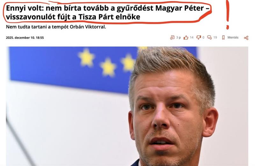The image size is (255, 166).
Task: Select the Mentés save label
Action: (233, 38)
